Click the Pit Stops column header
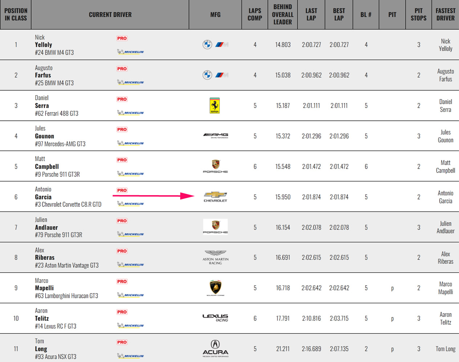459x362 pixels. (x=418, y=15)
